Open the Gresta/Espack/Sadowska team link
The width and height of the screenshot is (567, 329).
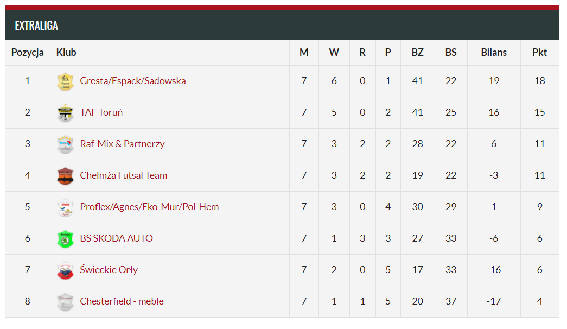coord(133,81)
